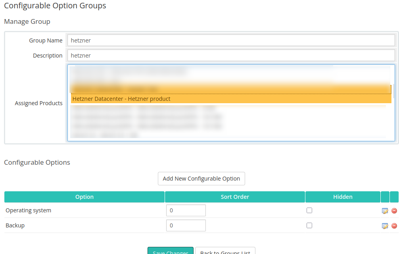Open the edit icon for Backup option
The height and width of the screenshot is (254, 399).
tap(385, 226)
